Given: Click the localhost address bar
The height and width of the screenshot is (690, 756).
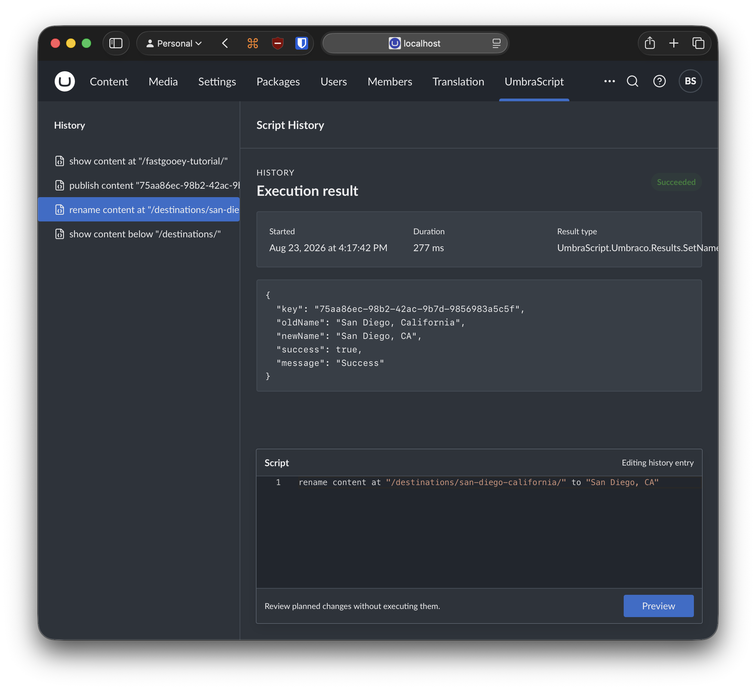Looking at the screenshot, I should (x=415, y=44).
